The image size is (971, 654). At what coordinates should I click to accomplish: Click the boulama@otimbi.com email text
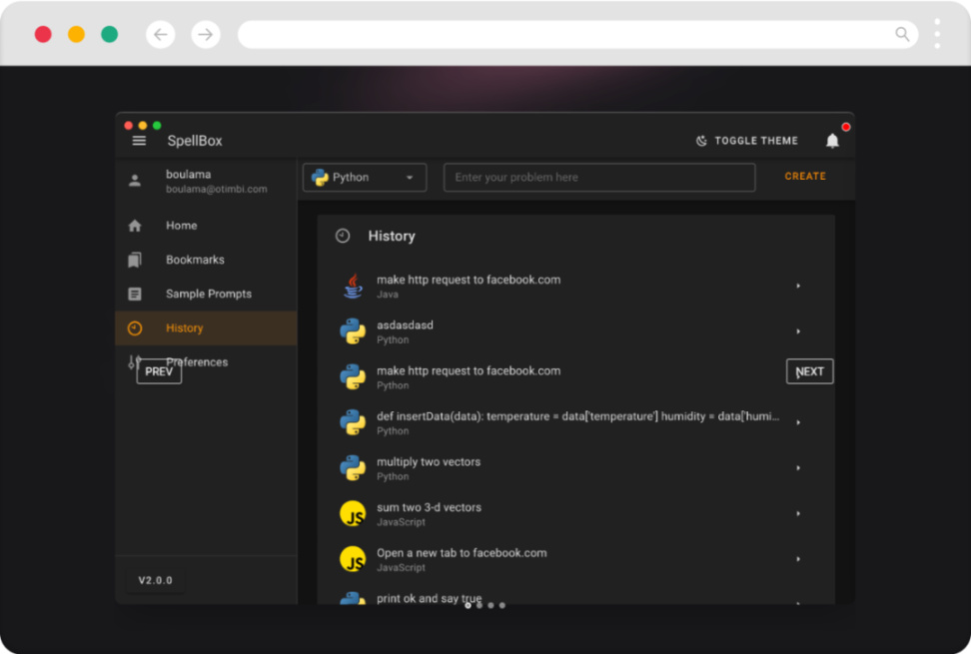[217, 190]
